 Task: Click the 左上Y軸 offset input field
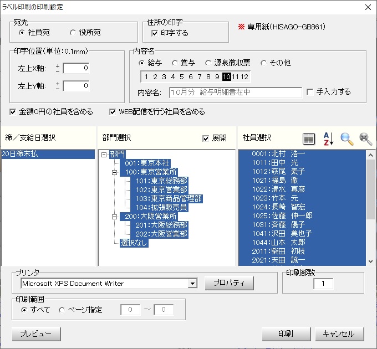click(x=76, y=86)
